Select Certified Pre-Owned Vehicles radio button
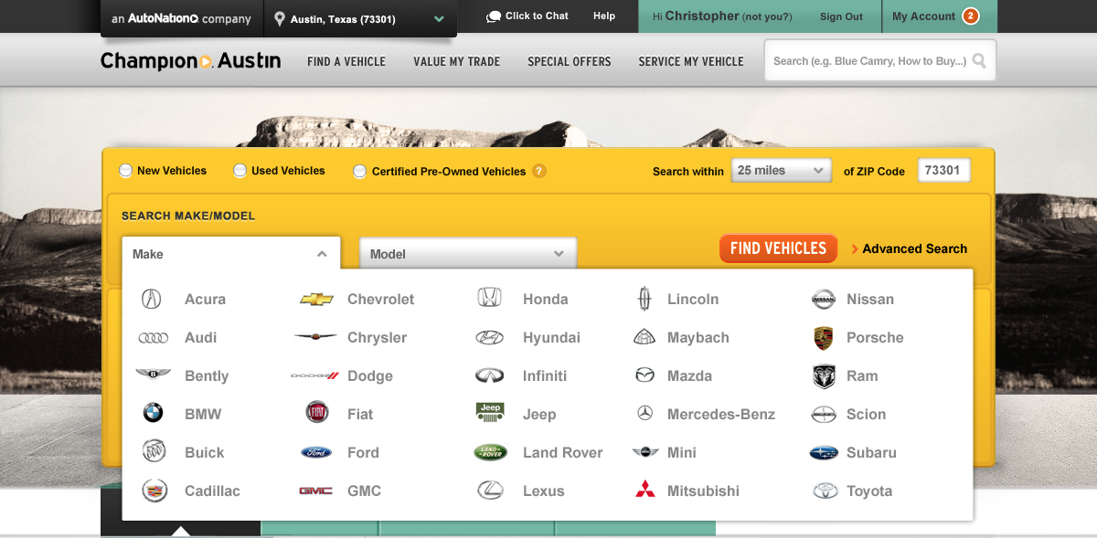The image size is (1097, 538). [x=360, y=171]
